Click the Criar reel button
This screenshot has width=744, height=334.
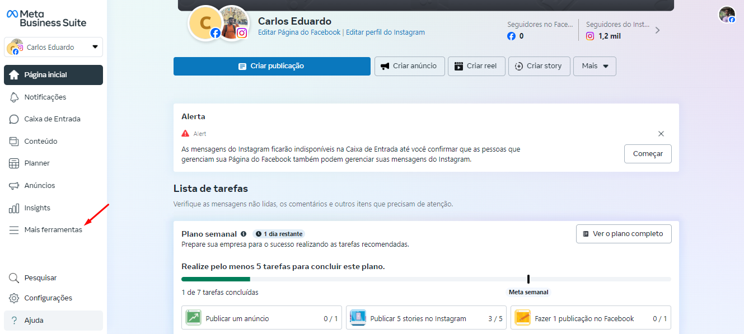pyautogui.click(x=476, y=66)
